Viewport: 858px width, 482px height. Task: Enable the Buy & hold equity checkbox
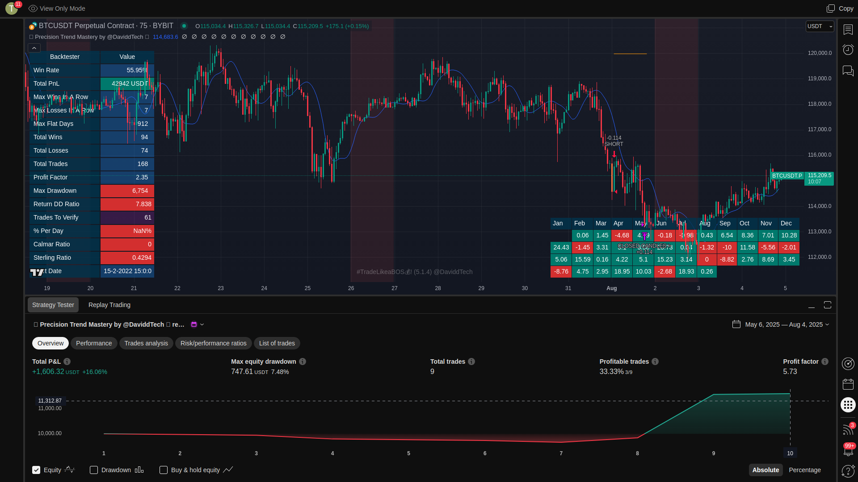(164, 470)
